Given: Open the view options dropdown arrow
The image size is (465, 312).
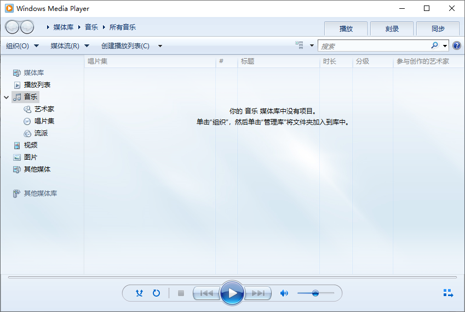Looking at the screenshot, I should (312, 46).
